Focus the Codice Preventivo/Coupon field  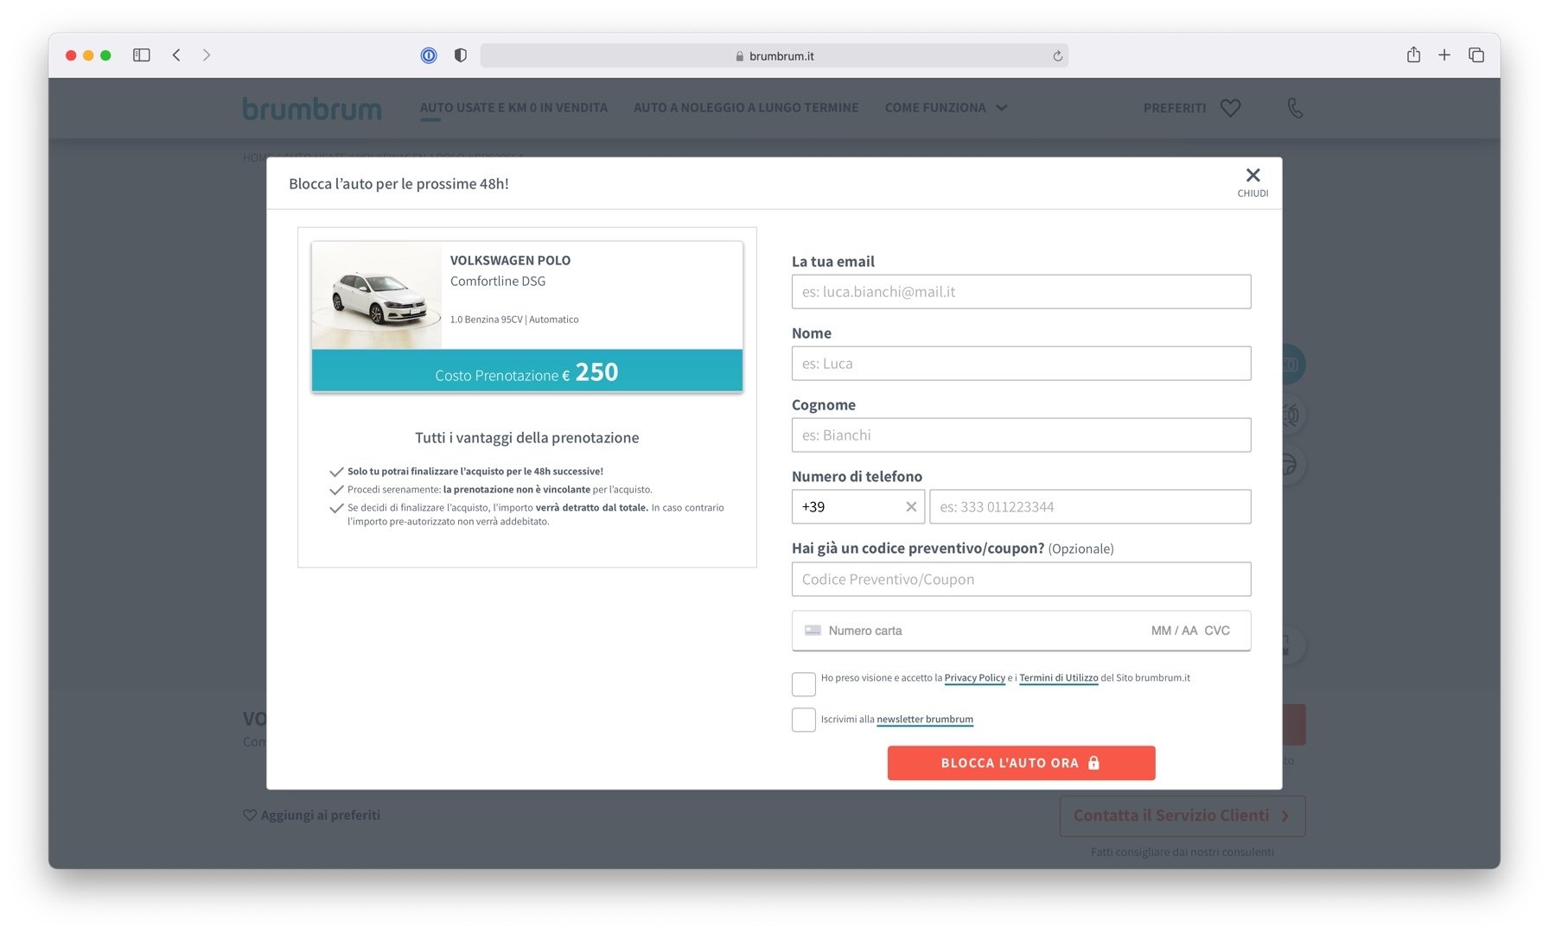(x=1021, y=580)
